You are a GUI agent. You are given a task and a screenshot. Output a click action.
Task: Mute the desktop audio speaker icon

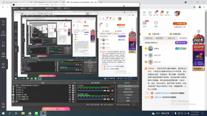[x=108, y=91]
